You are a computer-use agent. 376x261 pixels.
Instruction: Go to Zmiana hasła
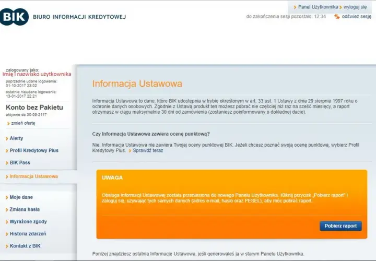[x=25, y=209]
